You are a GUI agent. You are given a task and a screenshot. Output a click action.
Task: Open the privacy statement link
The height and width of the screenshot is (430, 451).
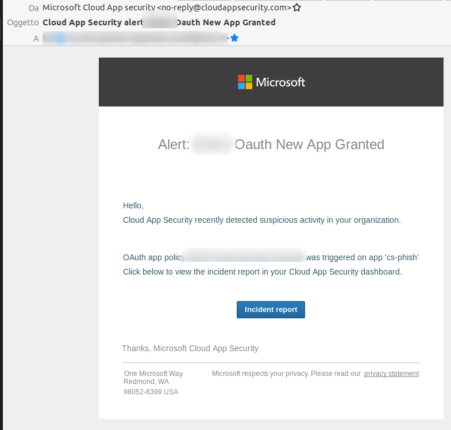click(391, 374)
